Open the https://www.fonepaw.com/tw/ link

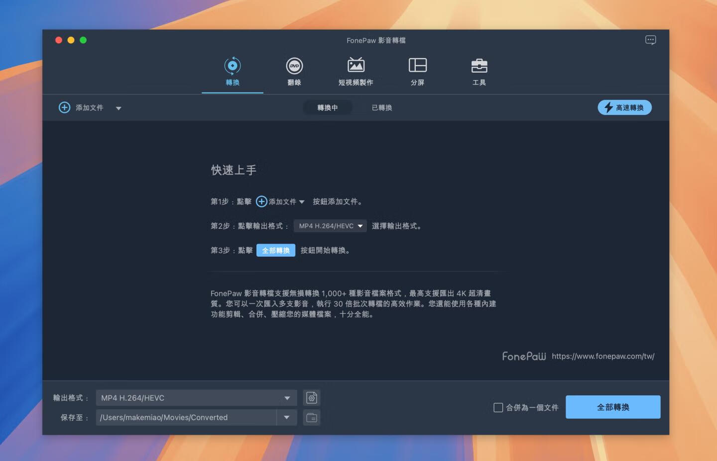tap(603, 356)
